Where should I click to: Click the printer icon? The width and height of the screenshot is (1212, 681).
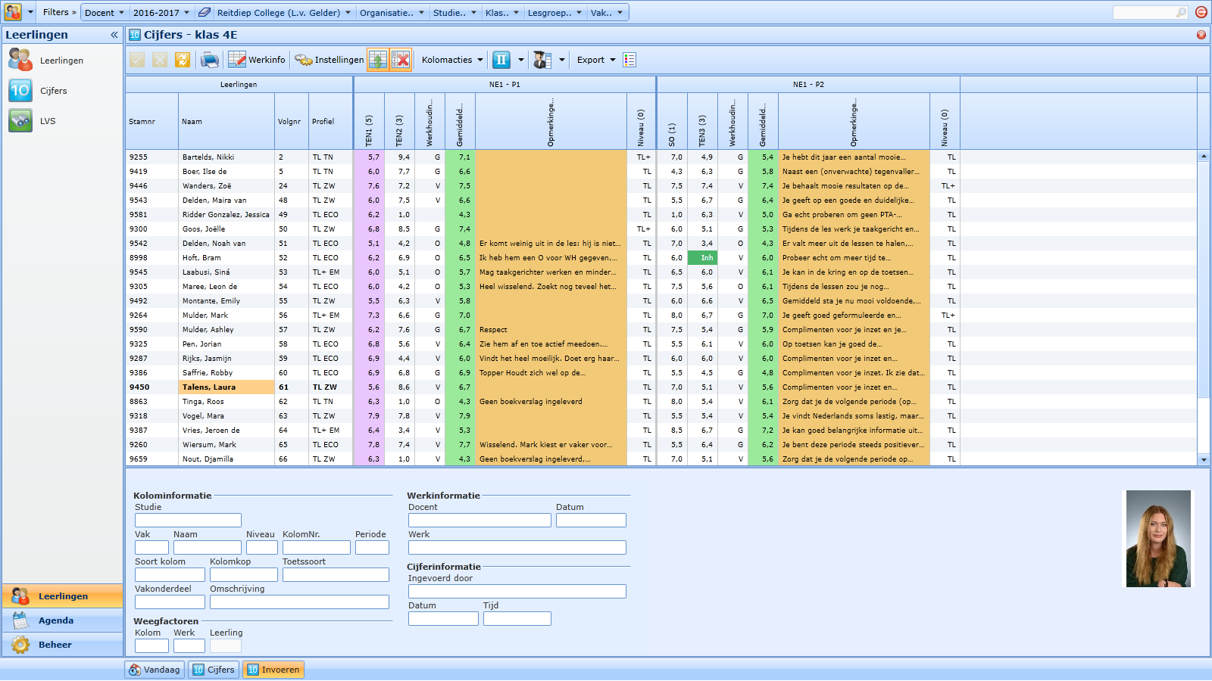(210, 60)
